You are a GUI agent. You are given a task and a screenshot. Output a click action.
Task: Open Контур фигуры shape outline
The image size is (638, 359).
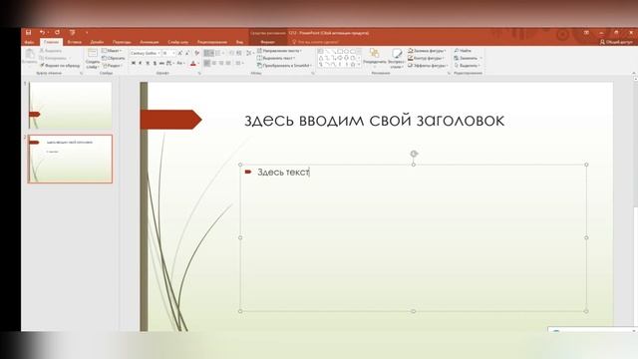pyautogui.click(x=426, y=58)
